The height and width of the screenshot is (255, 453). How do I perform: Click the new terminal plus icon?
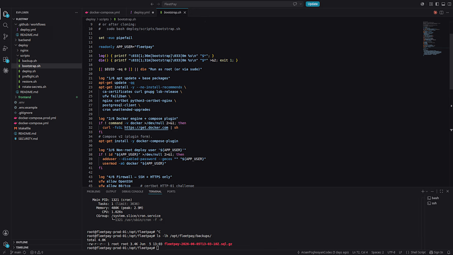[x=423, y=192]
